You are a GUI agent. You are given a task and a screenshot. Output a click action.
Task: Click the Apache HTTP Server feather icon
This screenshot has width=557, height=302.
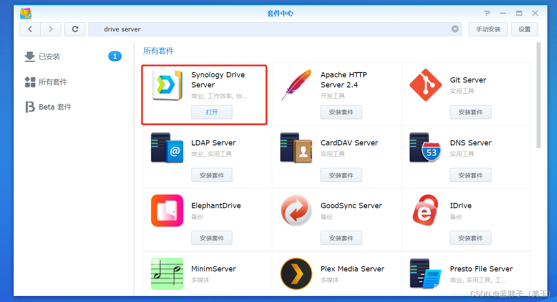(x=296, y=85)
